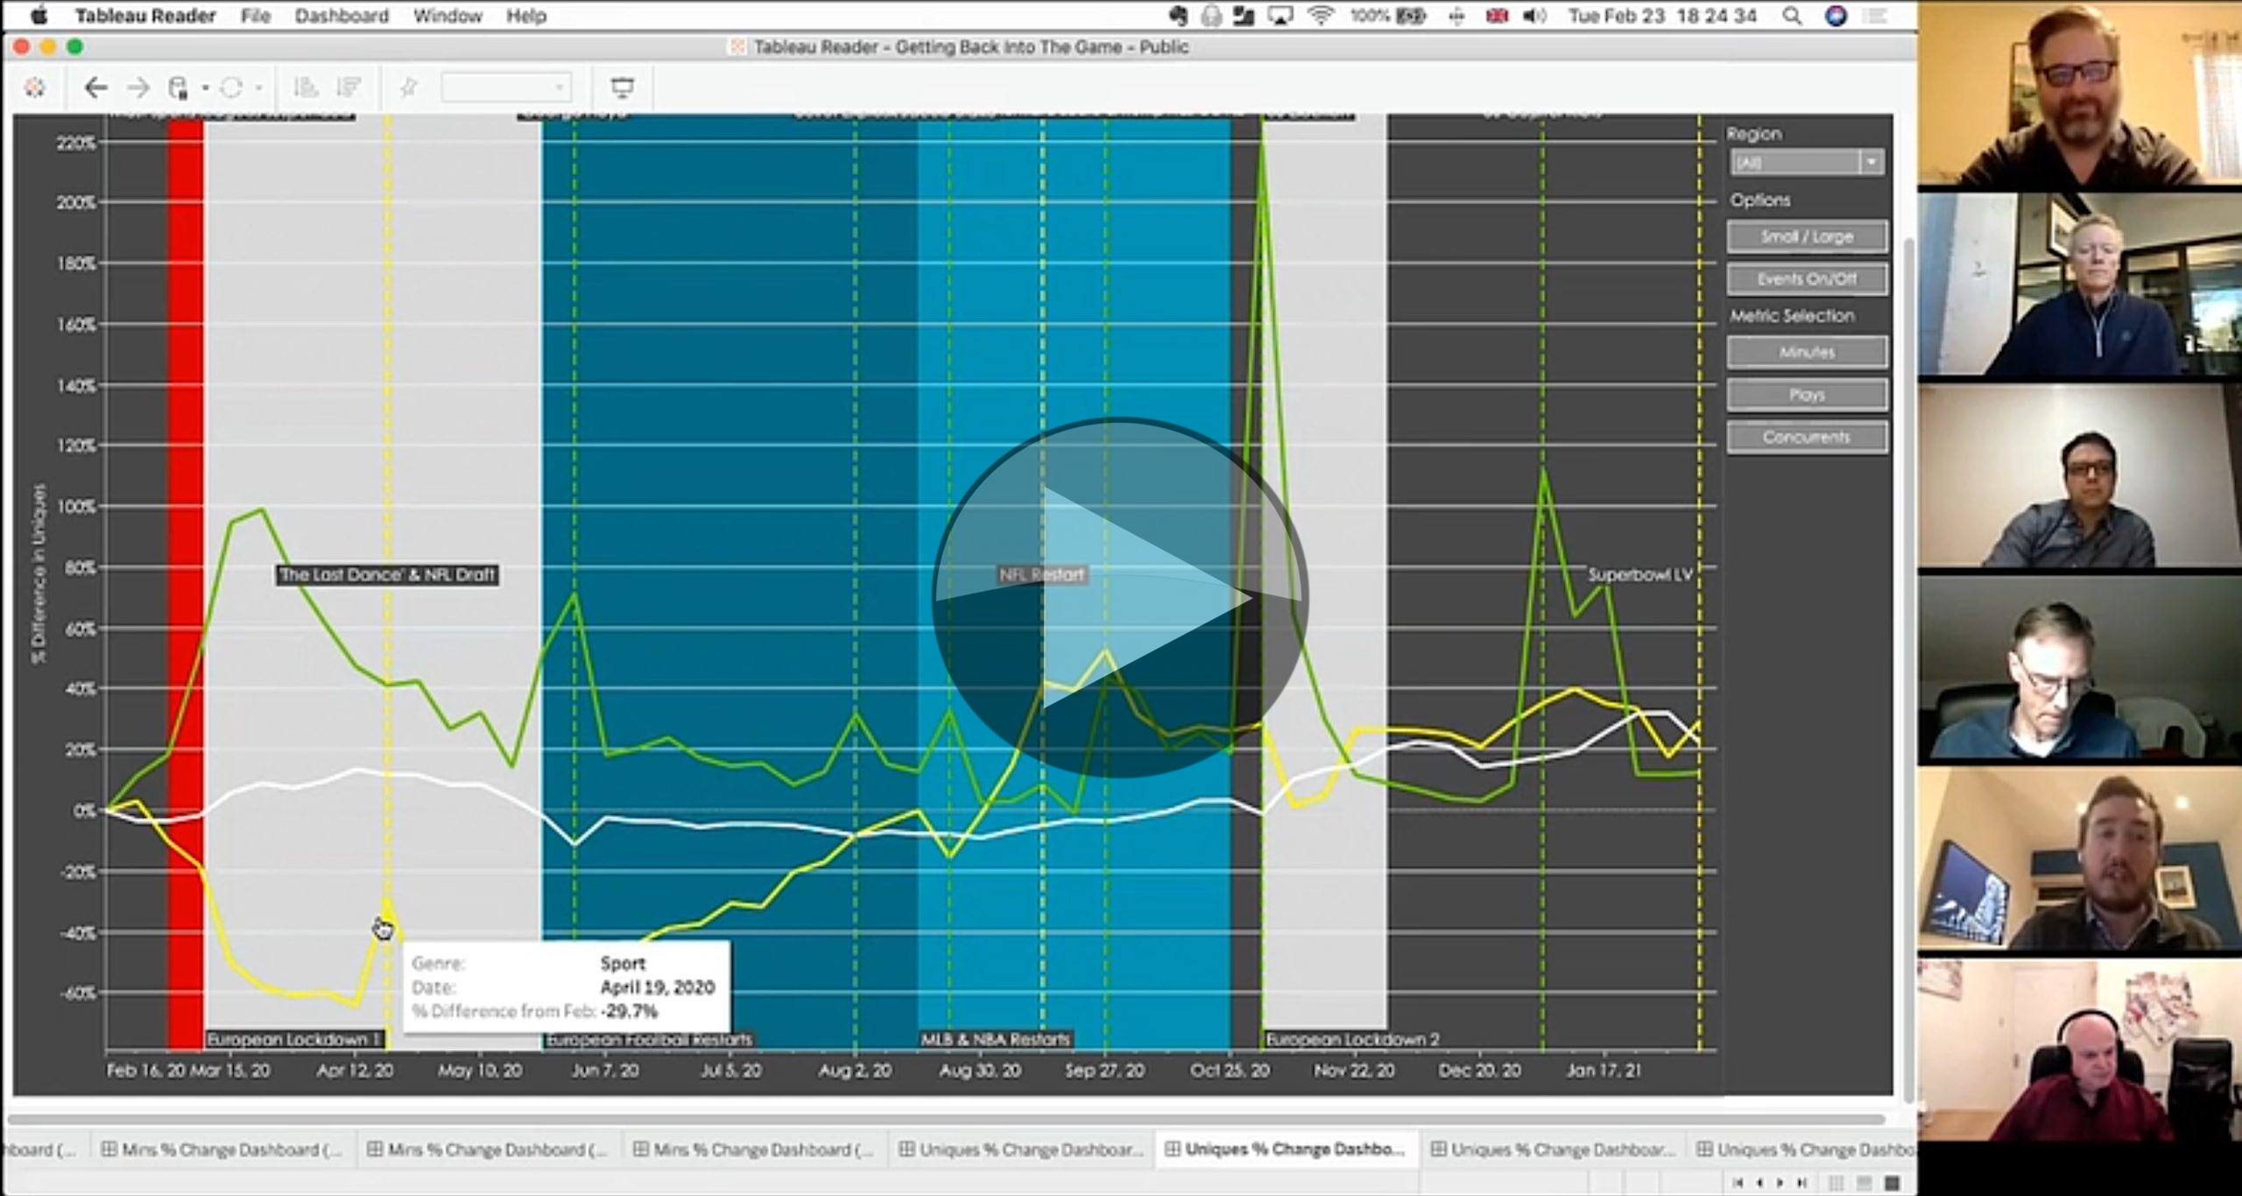Open the Help menu
The image size is (2242, 1196).
click(x=526, y=16)
